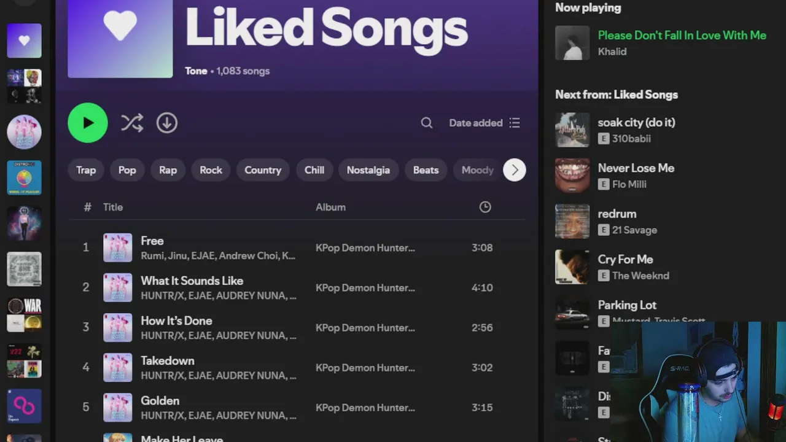Open now playing album art thumbnail

(x=572, y=43)
